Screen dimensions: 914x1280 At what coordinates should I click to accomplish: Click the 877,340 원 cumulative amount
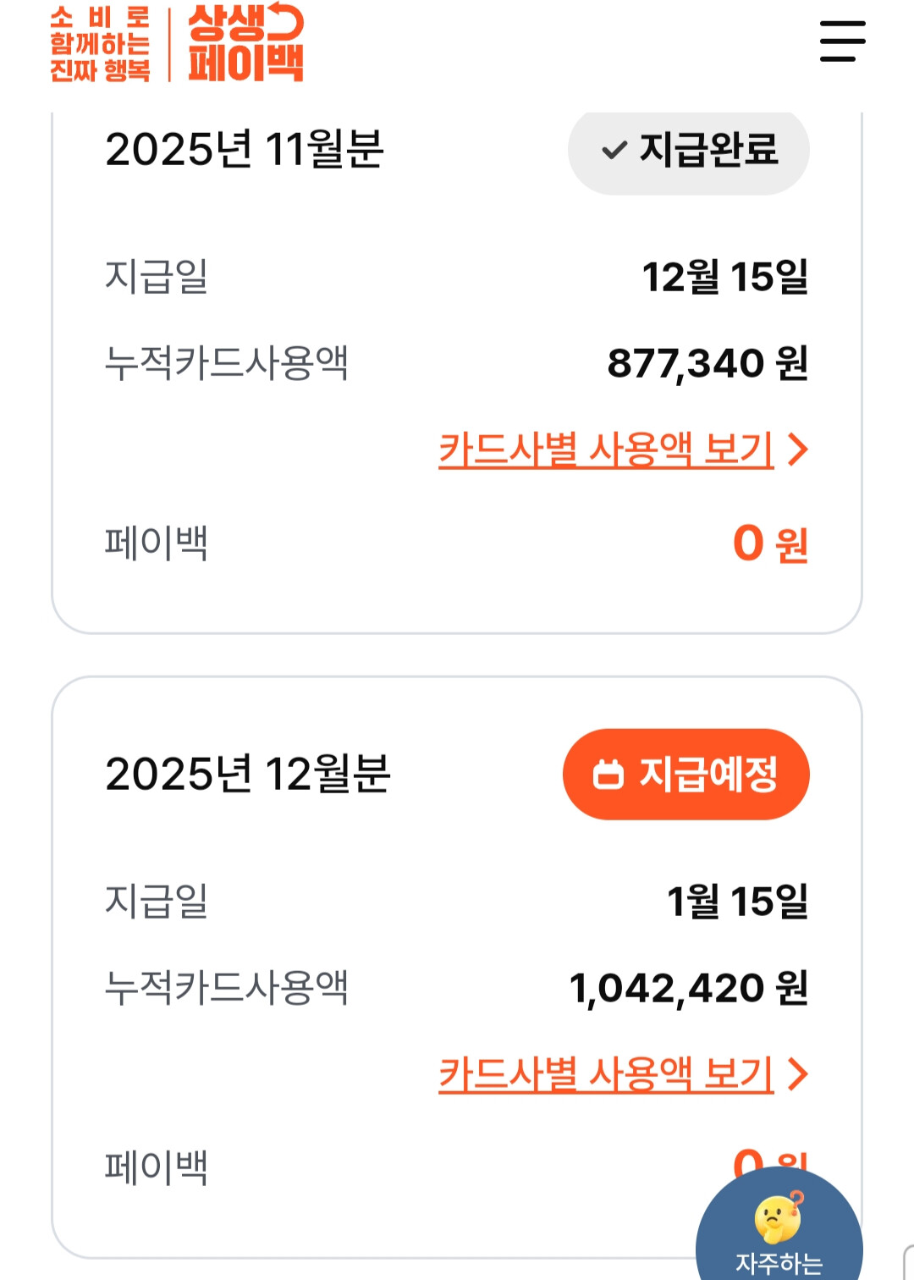(x=708, y=363)
